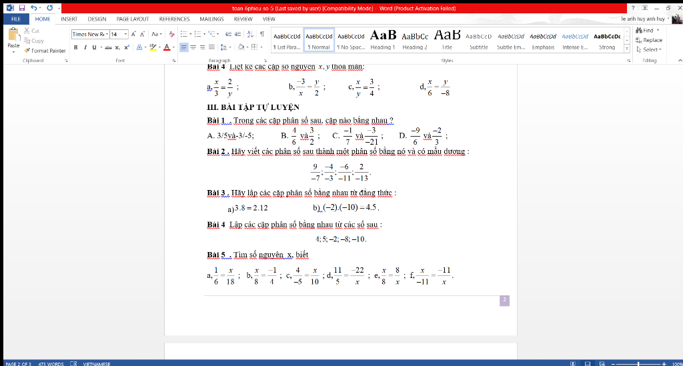This screenshot has width=683, height=366.
Task: Copy the selection to clipboard
Action: click(x=34, y=41)
